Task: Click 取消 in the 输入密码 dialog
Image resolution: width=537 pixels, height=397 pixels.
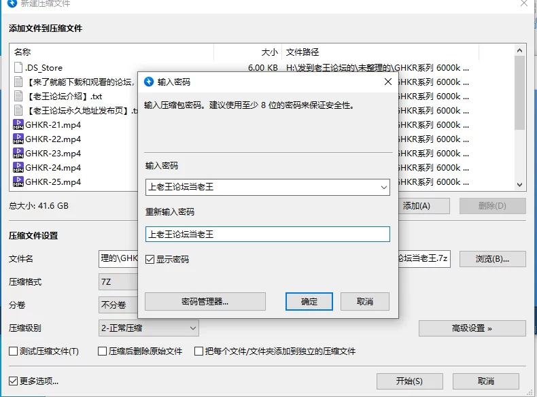Action: (365, 301)
